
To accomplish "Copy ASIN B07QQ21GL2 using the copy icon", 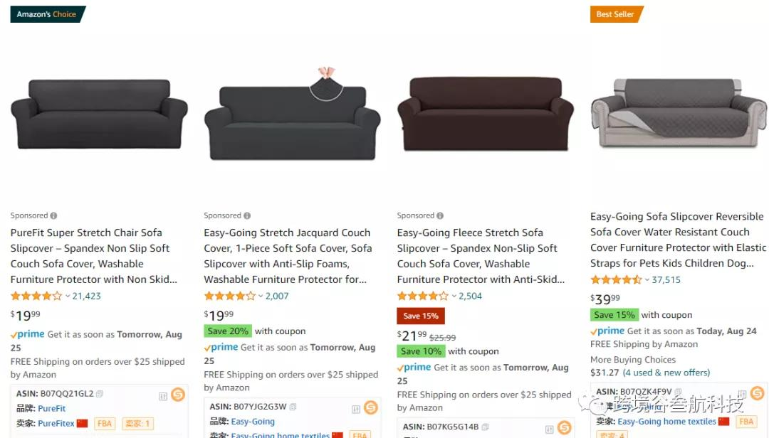I will [100, 394].
